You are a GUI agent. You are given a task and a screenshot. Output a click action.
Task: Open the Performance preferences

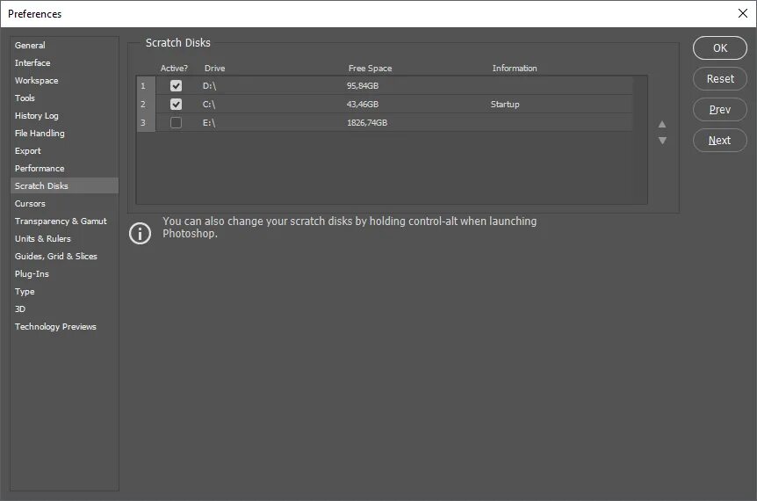pos(40,168)
